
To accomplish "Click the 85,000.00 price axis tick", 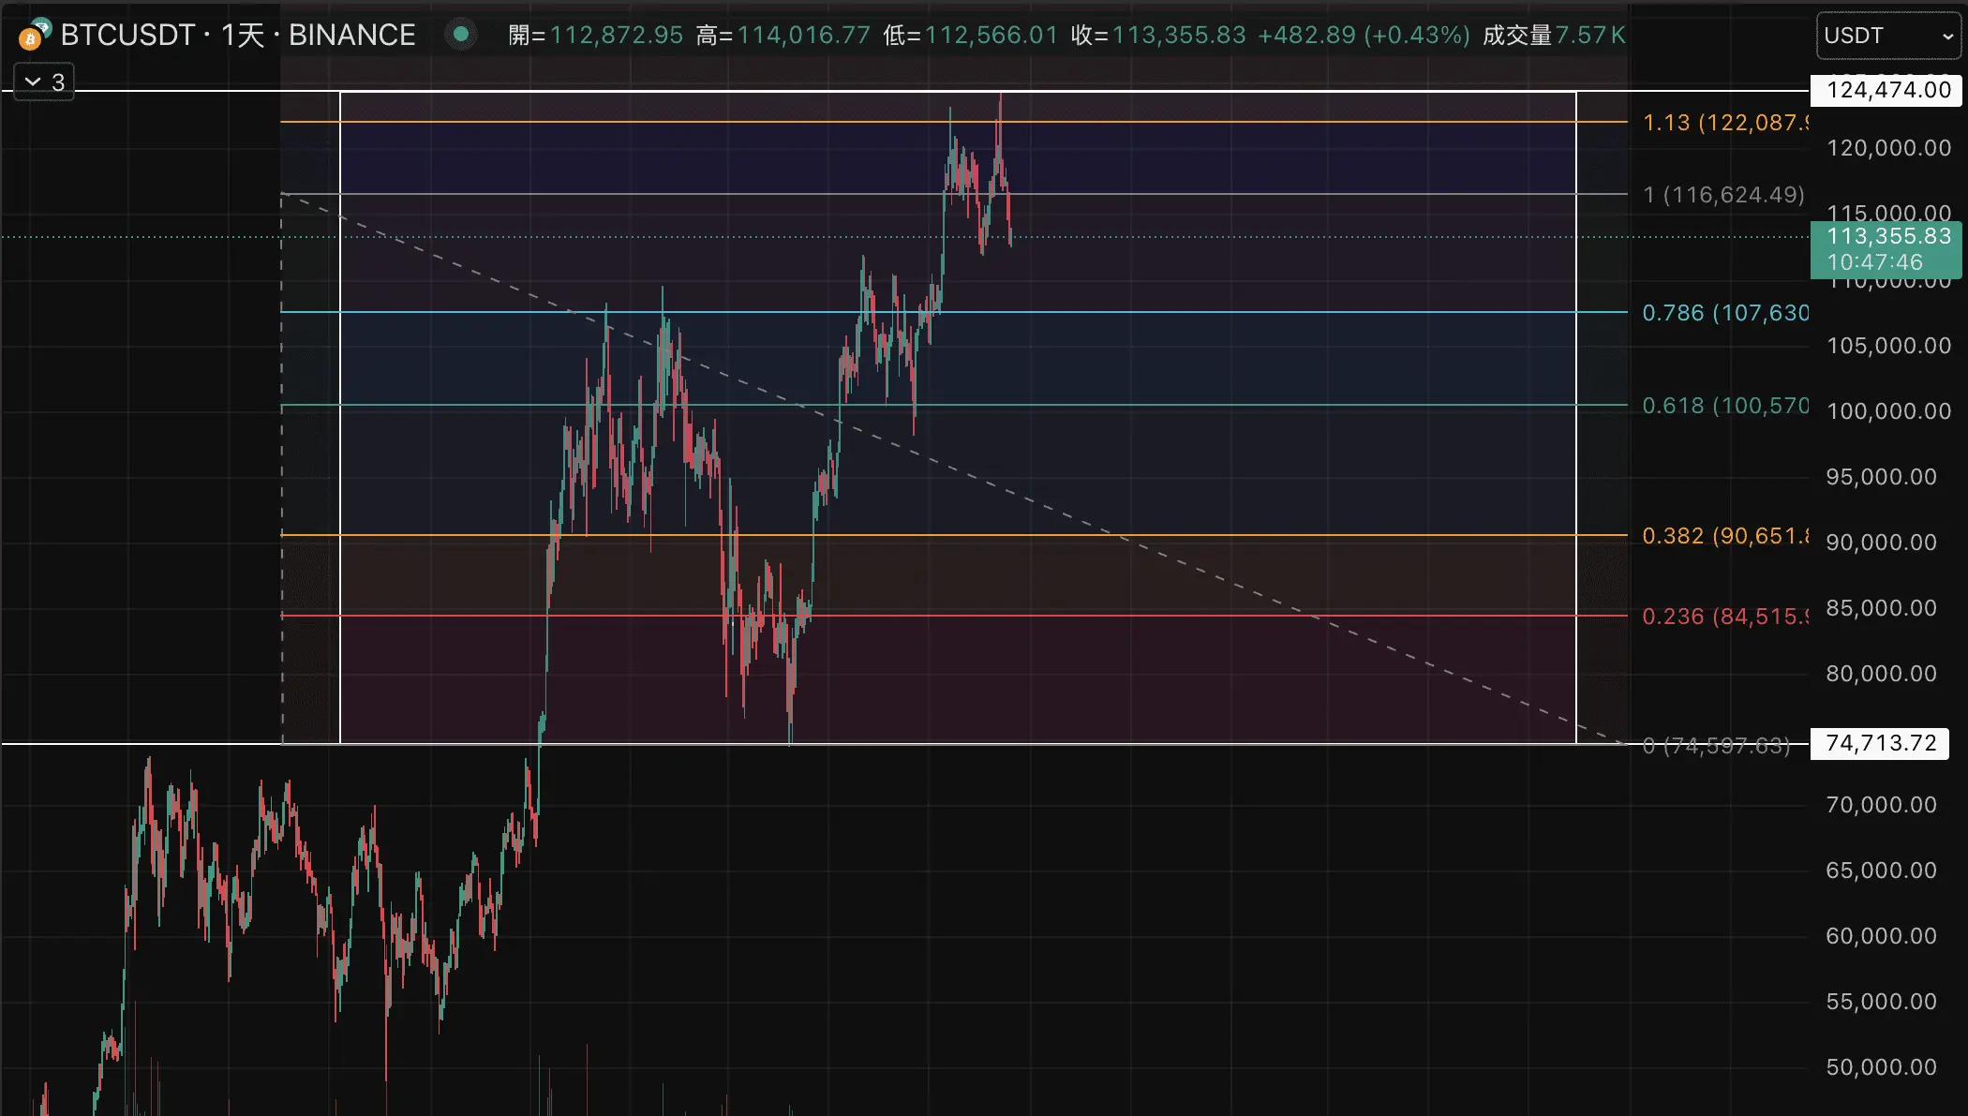I will 1881,608.
